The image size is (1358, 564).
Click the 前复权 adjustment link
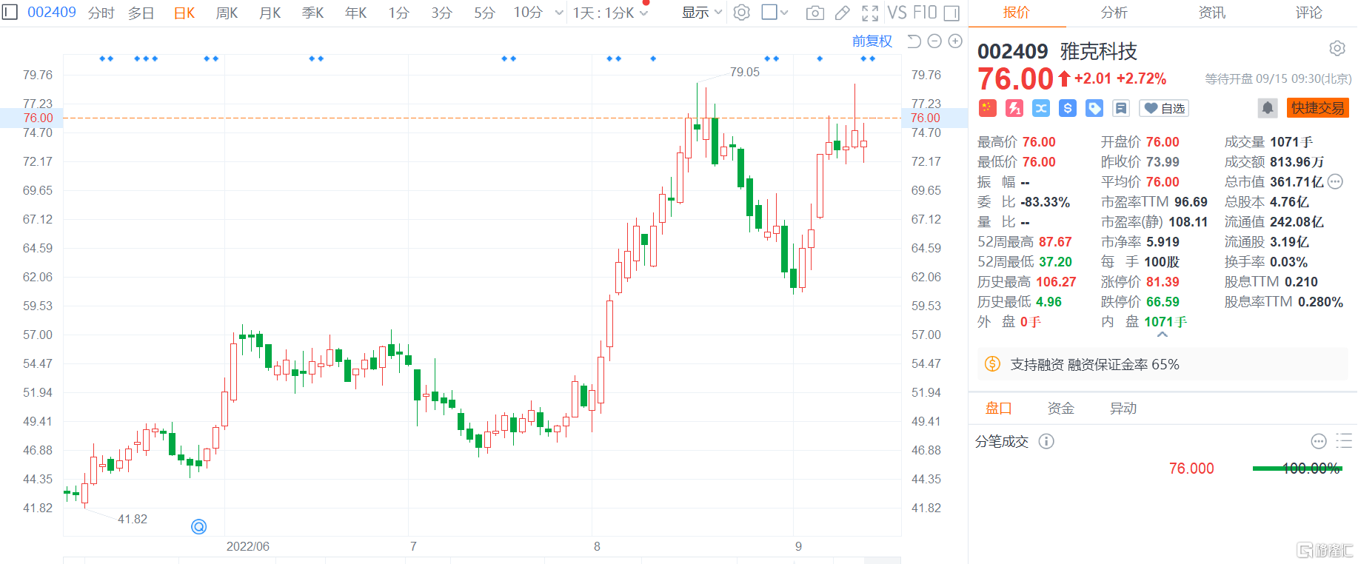(x=872, y=41)
